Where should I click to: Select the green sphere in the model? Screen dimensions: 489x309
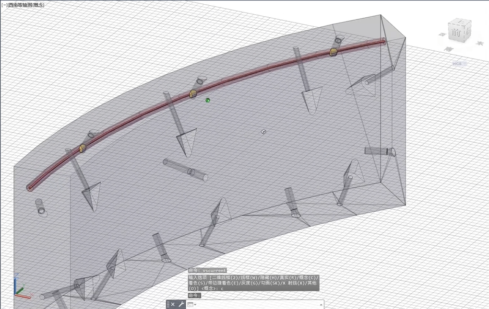pyautogui.click(x=208, y=100)
